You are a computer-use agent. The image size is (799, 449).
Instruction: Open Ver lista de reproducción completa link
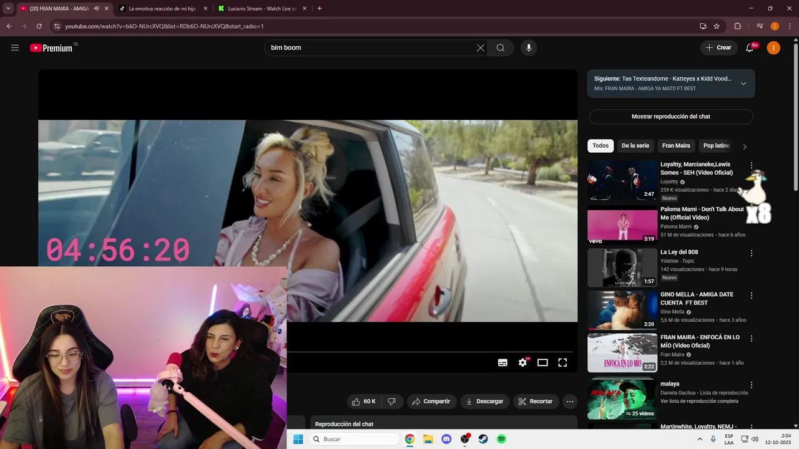point(699,401)
